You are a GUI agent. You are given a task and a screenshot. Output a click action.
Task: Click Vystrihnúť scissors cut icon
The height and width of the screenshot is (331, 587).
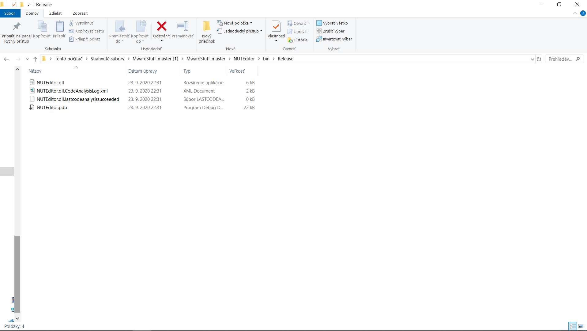71,23
